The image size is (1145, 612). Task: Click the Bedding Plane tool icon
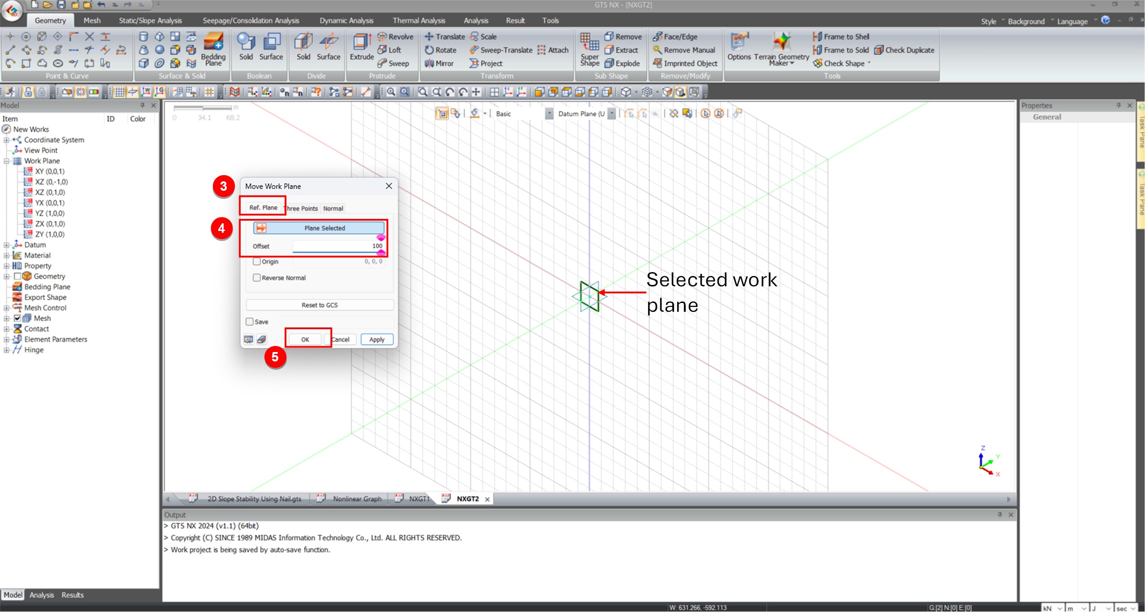213,49
